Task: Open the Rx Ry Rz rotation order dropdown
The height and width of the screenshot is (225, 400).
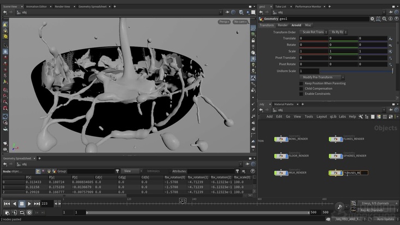Action: [x=338, y=32]
